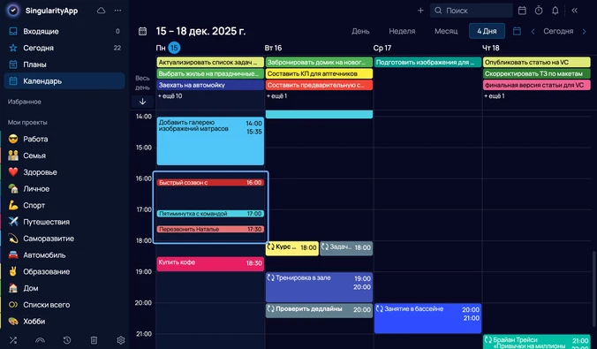Select the Путешествия project

click(x=64, y=222)
